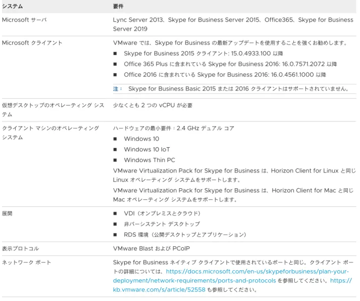
Task: Click the Lync Server 2013 requirement text
Action: point(233,24)
